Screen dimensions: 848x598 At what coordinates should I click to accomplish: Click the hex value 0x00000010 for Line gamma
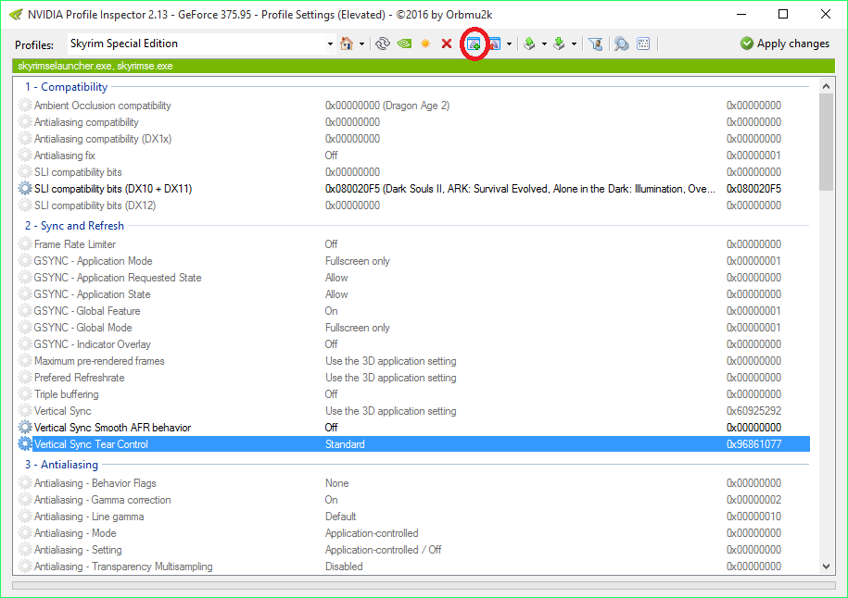(x=753, y=517)
